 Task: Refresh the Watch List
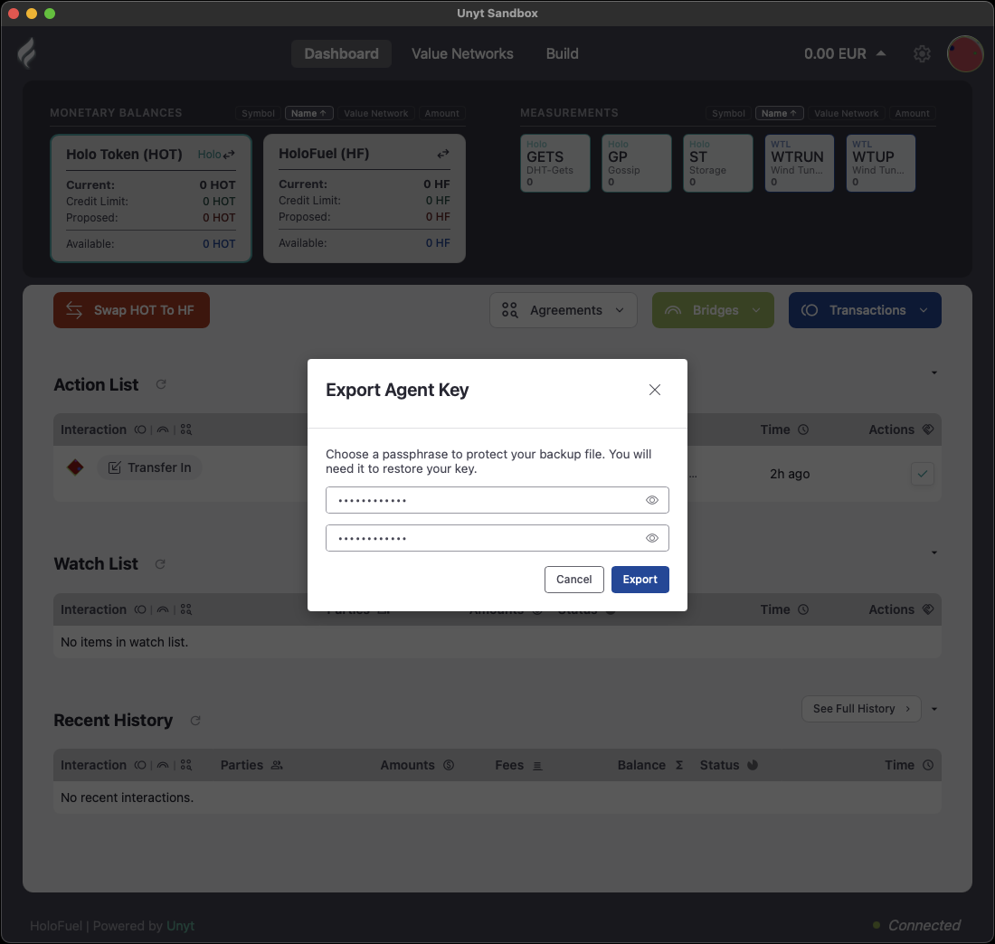160,564
